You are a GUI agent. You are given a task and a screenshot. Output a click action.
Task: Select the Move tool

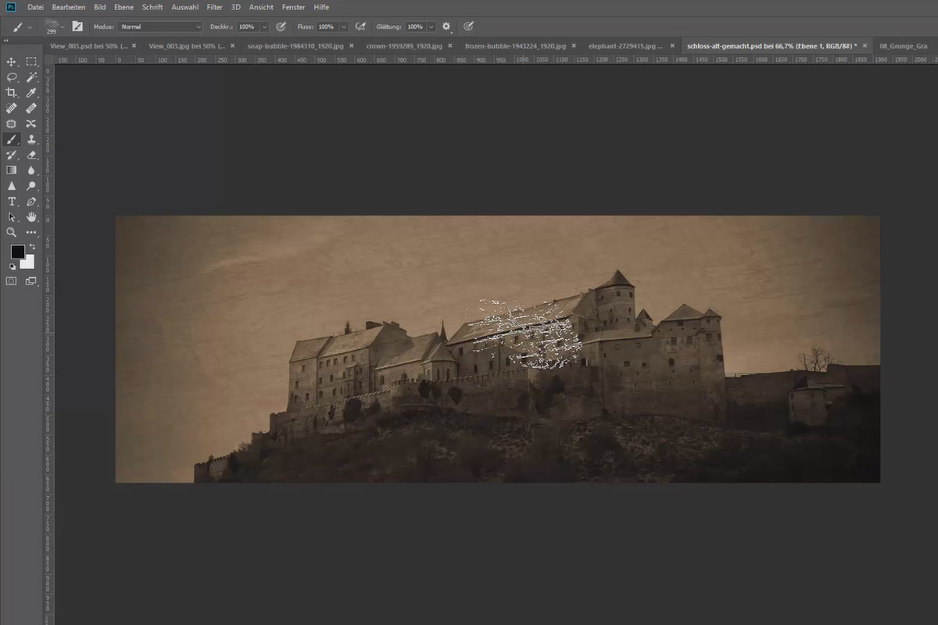12,62
